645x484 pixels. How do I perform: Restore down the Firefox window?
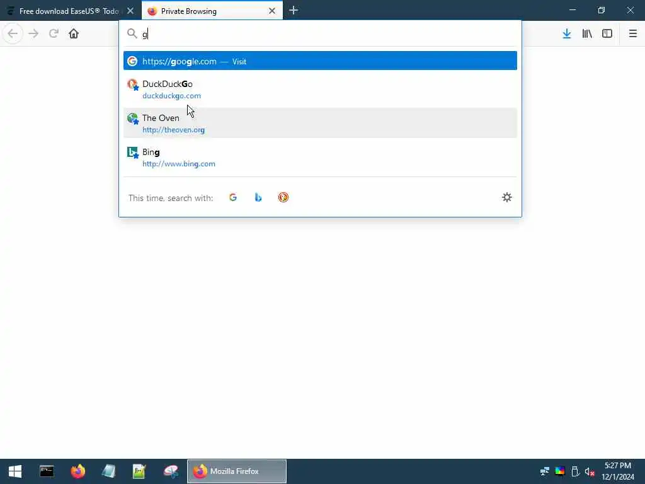(x=602, y=10)
